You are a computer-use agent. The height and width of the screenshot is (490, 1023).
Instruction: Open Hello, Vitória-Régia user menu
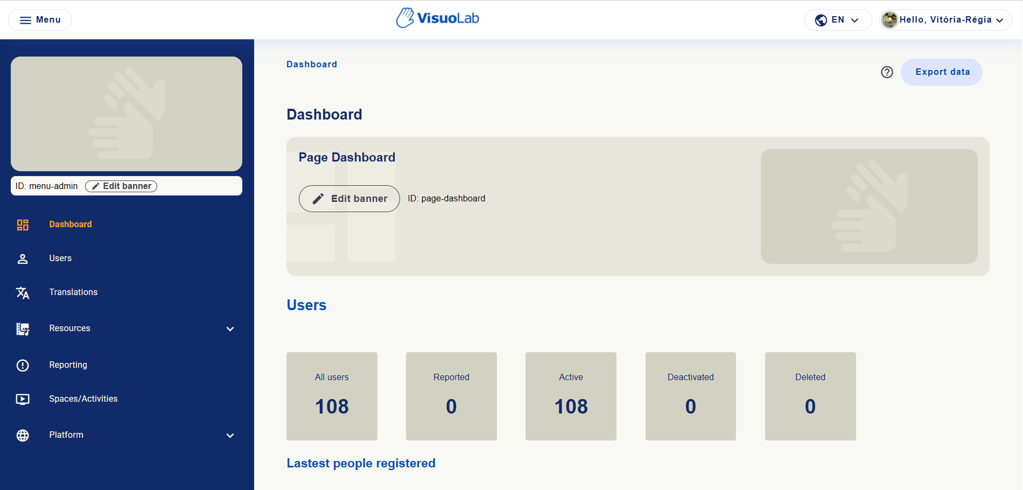[x=945, y=20]
